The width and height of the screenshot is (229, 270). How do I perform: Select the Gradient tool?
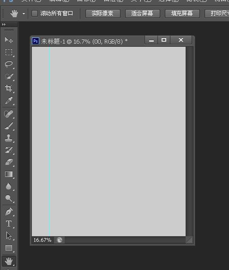9,174
